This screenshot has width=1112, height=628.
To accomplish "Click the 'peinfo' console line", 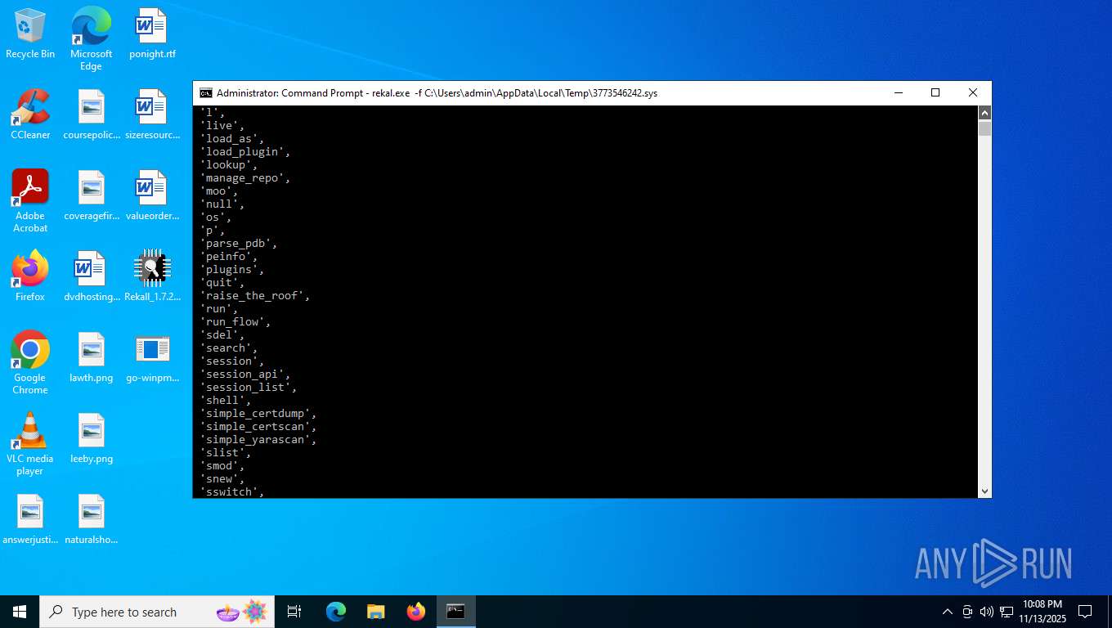I will coord(229,257).
